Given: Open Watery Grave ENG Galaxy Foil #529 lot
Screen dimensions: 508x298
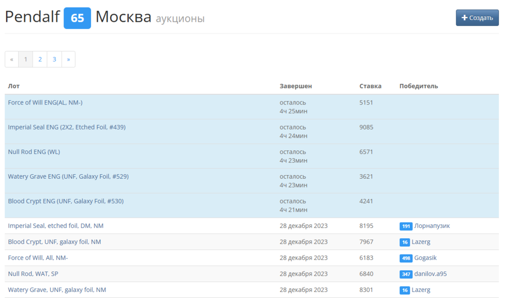Looking at the screenshot, I should coord(68,177).
